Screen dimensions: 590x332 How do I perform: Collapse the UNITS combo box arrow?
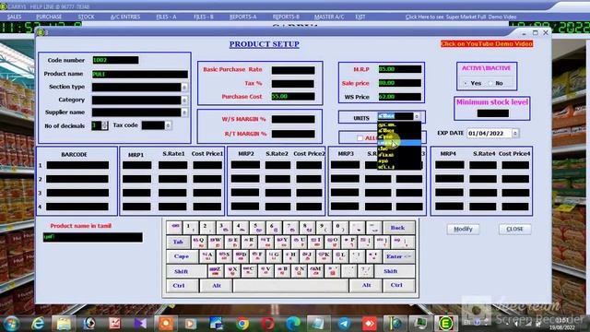(x=417, y=117)
